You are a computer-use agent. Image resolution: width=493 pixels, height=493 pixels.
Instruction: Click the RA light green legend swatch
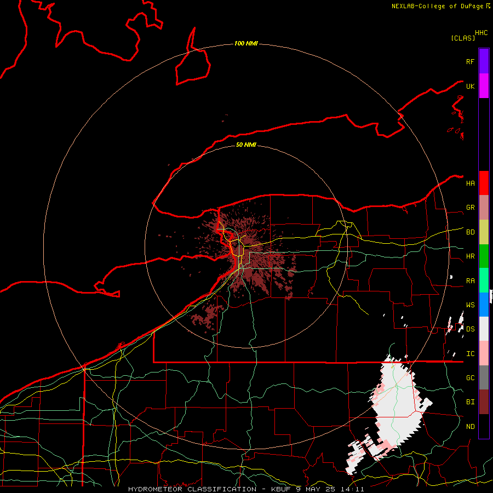coord(484,280)
